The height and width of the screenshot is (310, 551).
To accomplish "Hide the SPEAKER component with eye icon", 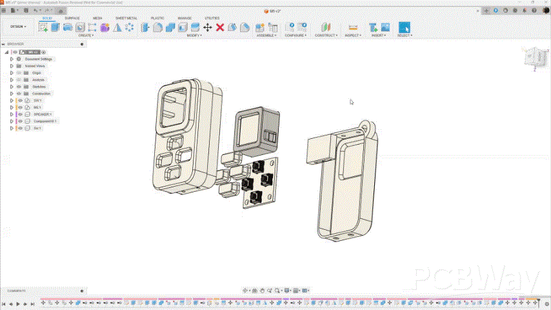I will click(x=20, y=114).
